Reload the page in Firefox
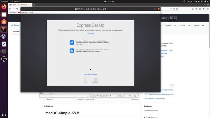Image resolution: width=210 pixels, height=118 pixels. pos(17,9)
